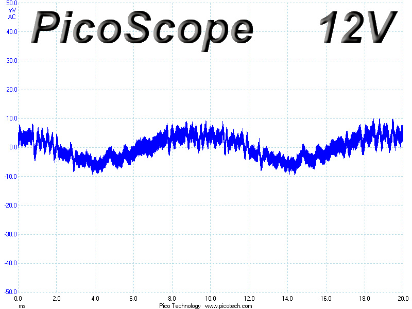Click the 8.0 time axis label
412x309 pixels.
[x=172, y=299]
